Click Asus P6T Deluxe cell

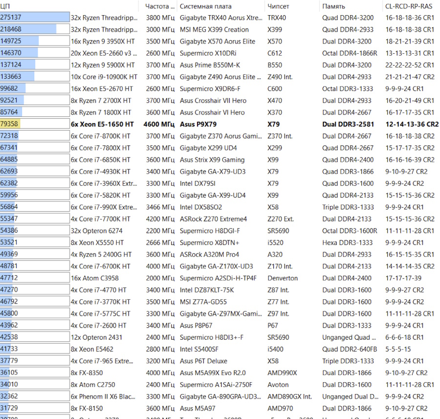click(203, 361)
